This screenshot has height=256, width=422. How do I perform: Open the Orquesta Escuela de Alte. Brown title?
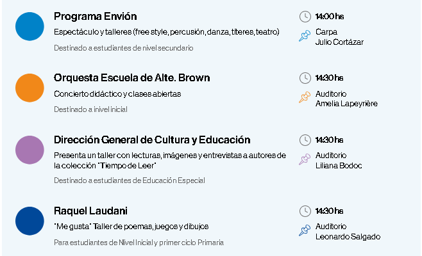coord(132,78)
